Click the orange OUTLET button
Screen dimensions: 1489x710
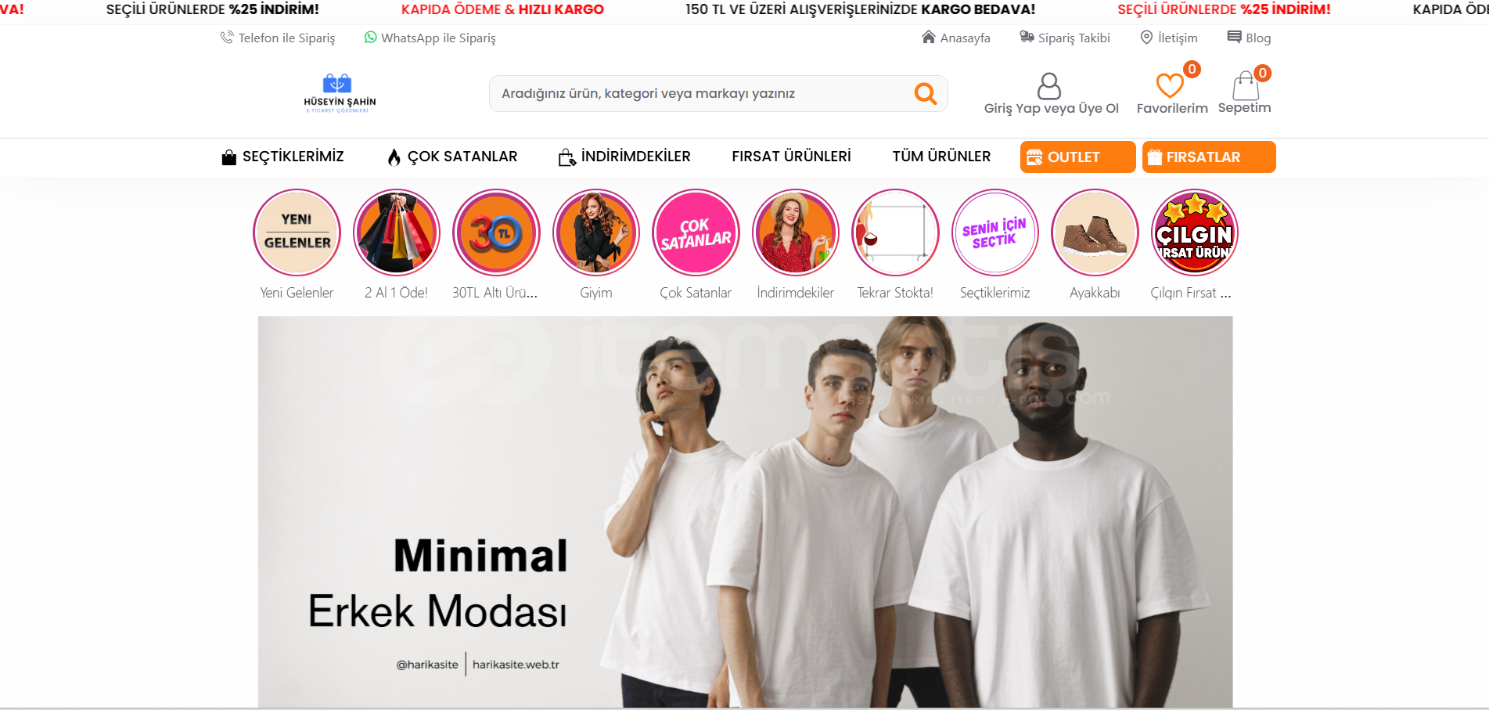tap(1077, 157)
